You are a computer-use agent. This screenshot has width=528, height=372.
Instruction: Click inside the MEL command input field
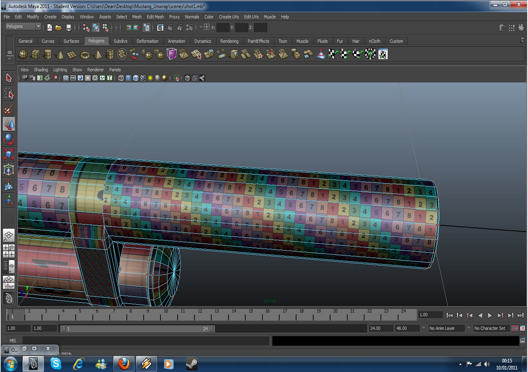(145, 341)
